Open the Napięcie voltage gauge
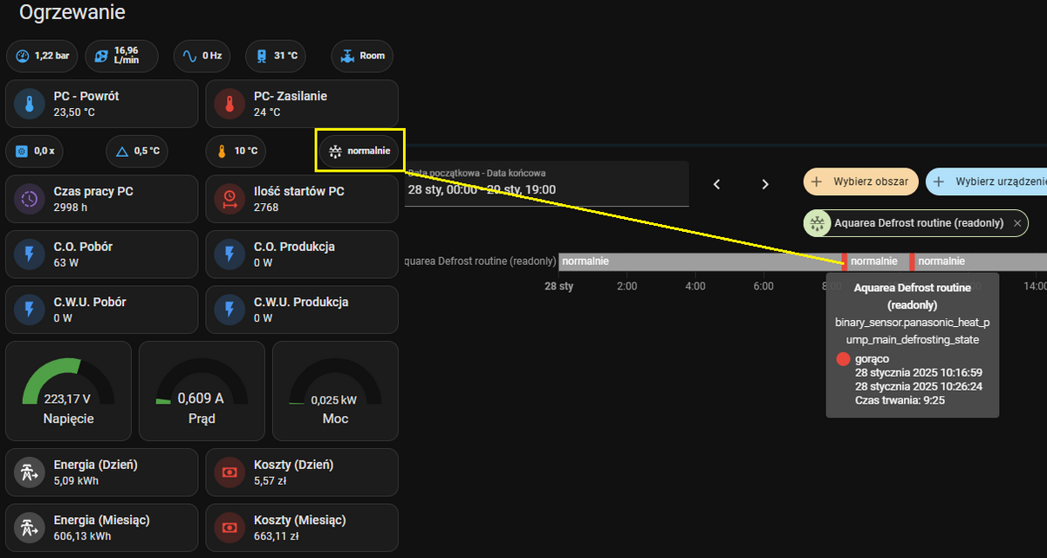 tap(68, 391)
